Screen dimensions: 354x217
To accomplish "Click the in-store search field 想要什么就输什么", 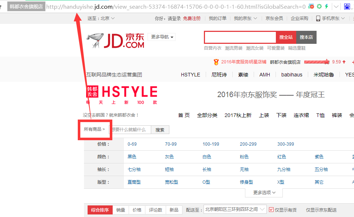I will (x=130, y=130).
